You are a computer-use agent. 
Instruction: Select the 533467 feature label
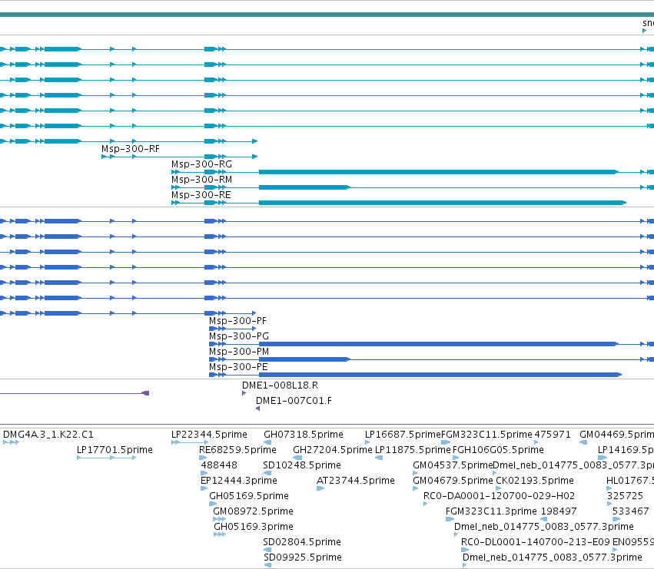tap(631, 511)
